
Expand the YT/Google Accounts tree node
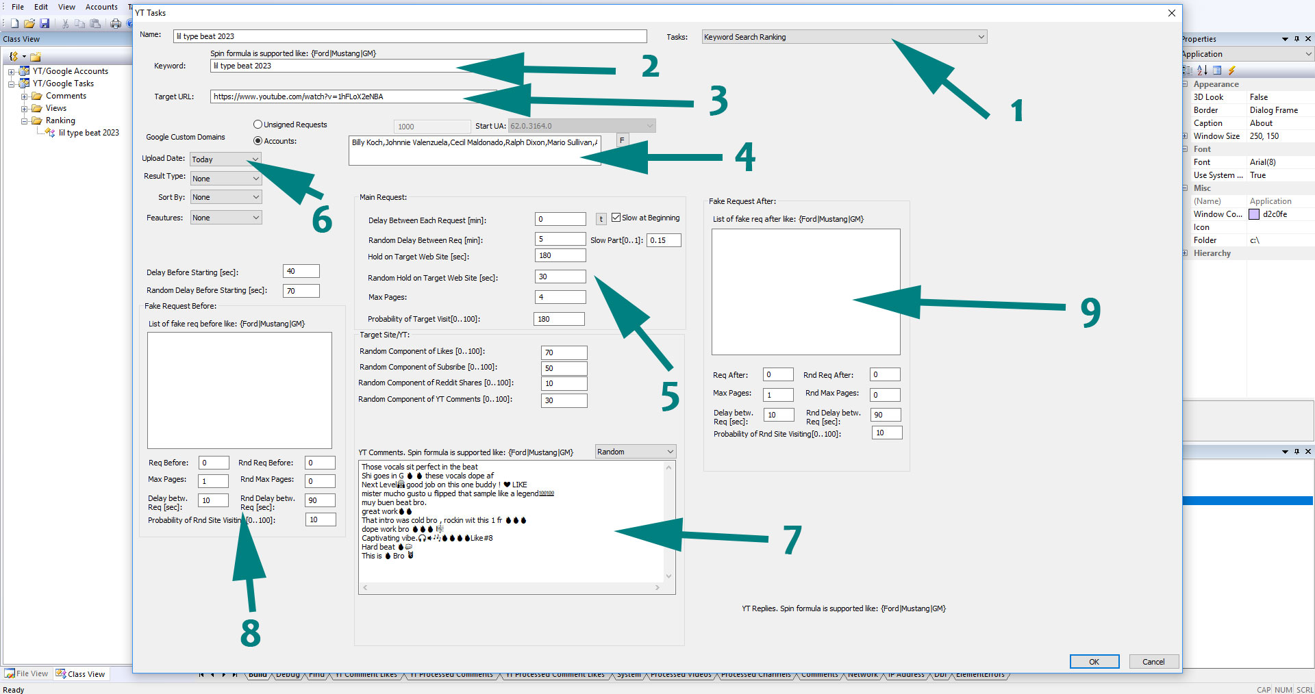[12, 72]
